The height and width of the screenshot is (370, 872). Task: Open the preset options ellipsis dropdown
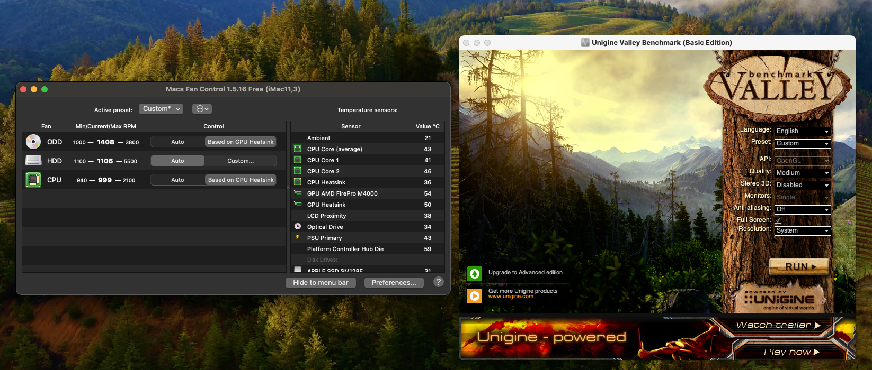(202, 109)
